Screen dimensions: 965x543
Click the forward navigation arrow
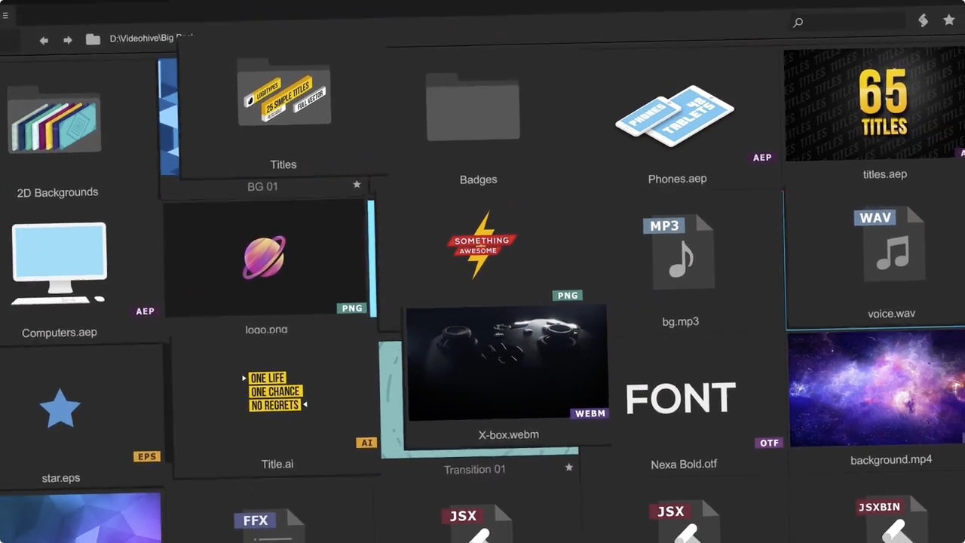[x=67, y=40]
